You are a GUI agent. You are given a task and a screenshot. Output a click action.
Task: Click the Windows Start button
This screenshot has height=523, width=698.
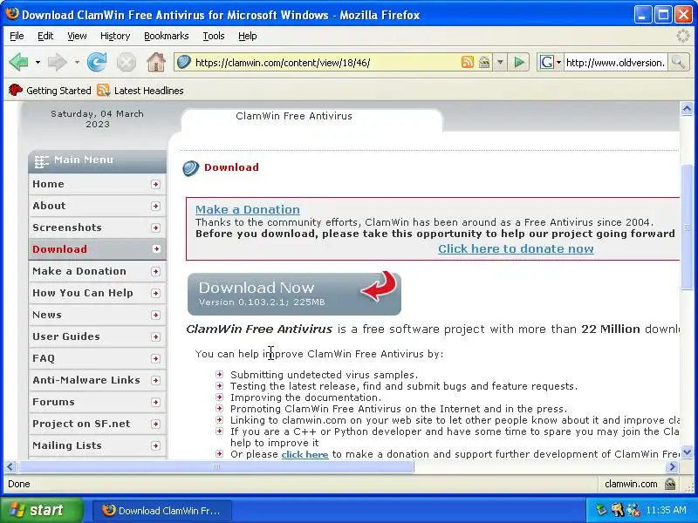pyautogui.click(x=41, y=510)
